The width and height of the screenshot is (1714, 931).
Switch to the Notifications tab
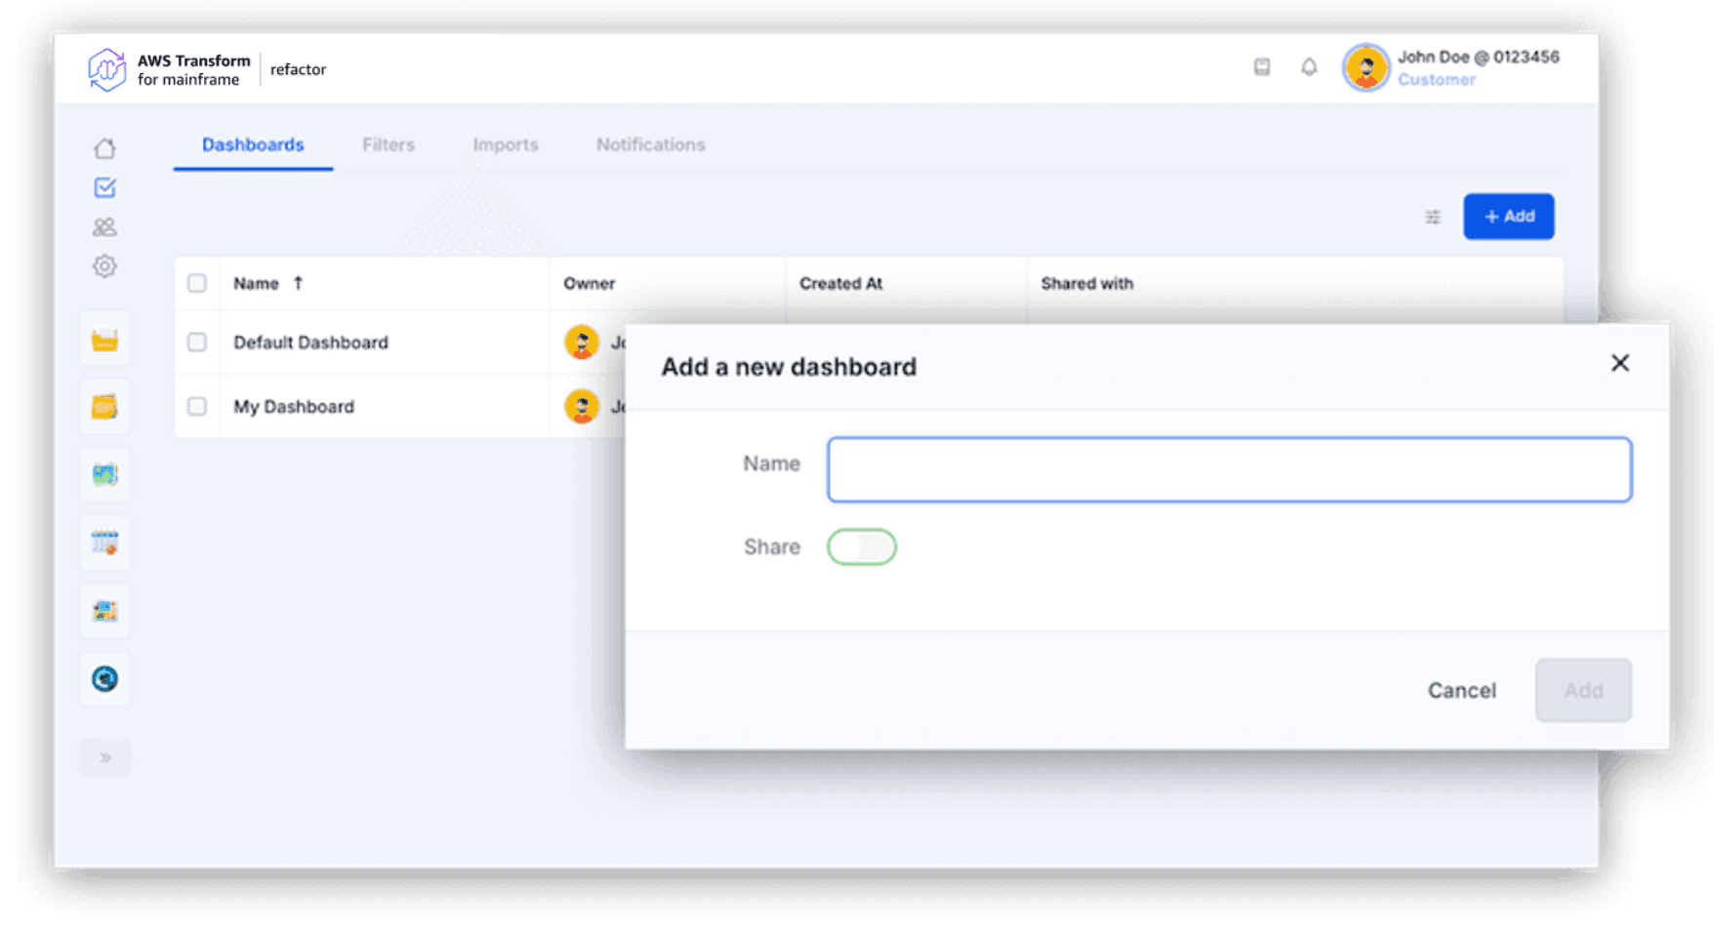650,144
